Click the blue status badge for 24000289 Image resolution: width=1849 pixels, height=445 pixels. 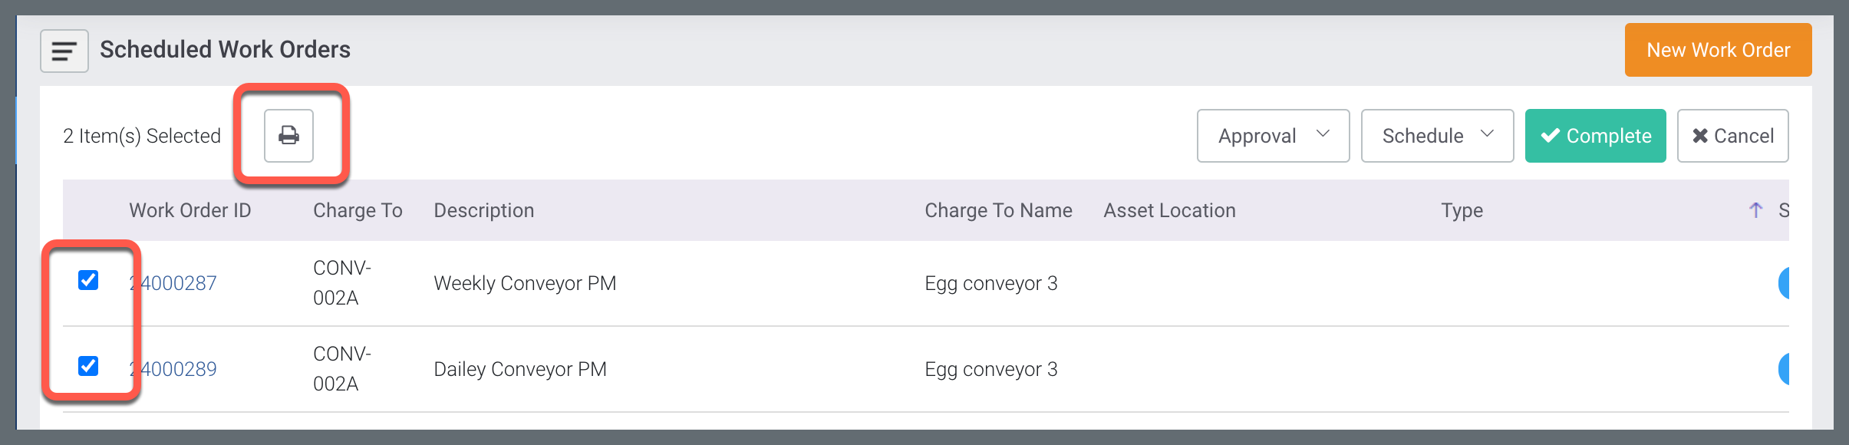[1783, 369]
